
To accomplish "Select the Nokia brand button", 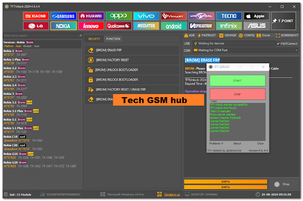I will pos(63,26).
